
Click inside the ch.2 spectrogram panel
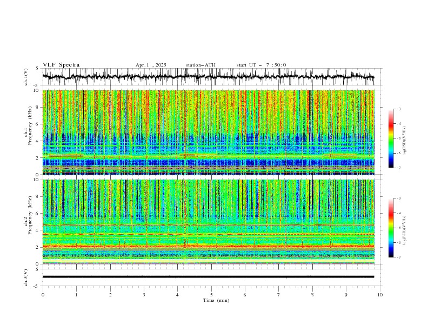(x=208, y=222)
